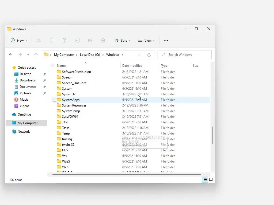Click the pin icon next to Documents
The width and height of the screenshot is (274, 205).
(x=45, y=87)
